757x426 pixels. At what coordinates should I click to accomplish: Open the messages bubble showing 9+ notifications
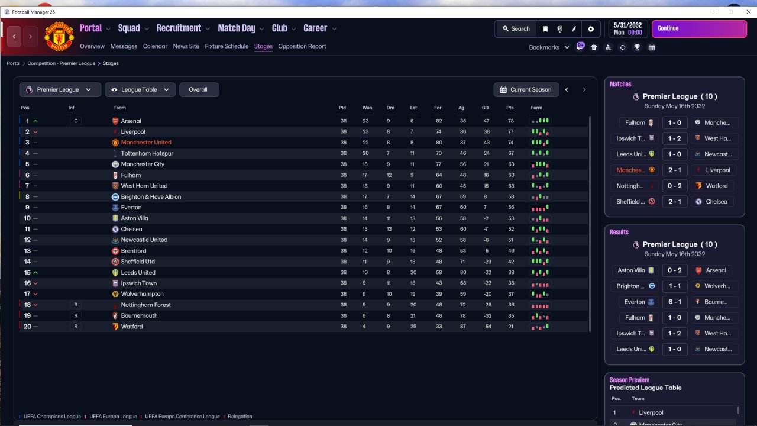tap(580, 47)
